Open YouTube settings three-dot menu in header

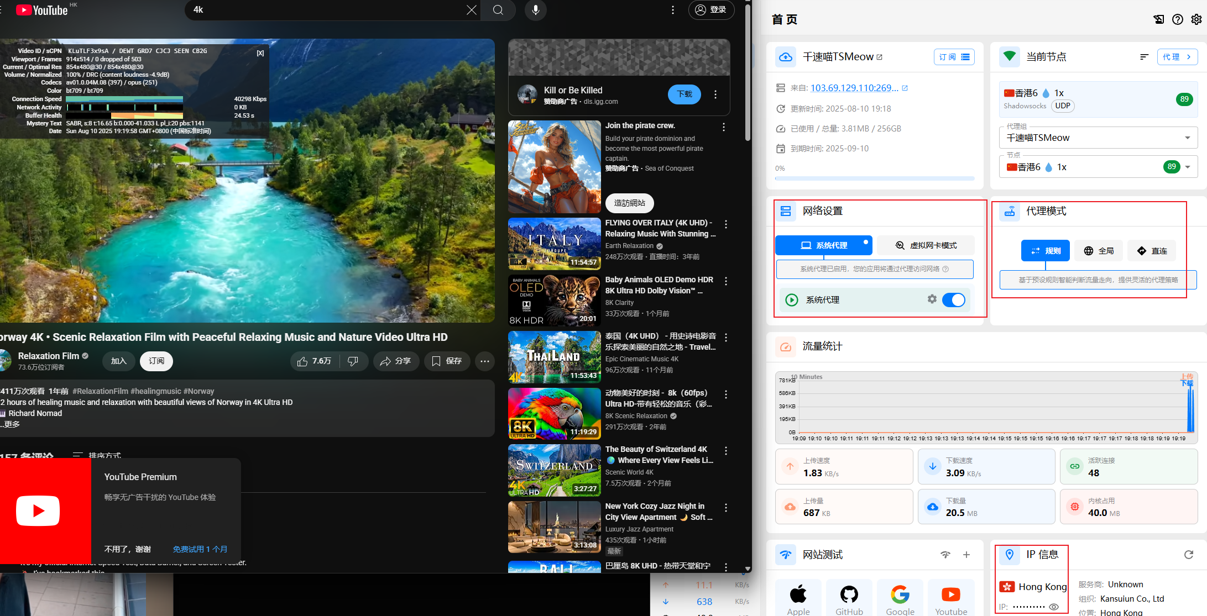[672, 10]
